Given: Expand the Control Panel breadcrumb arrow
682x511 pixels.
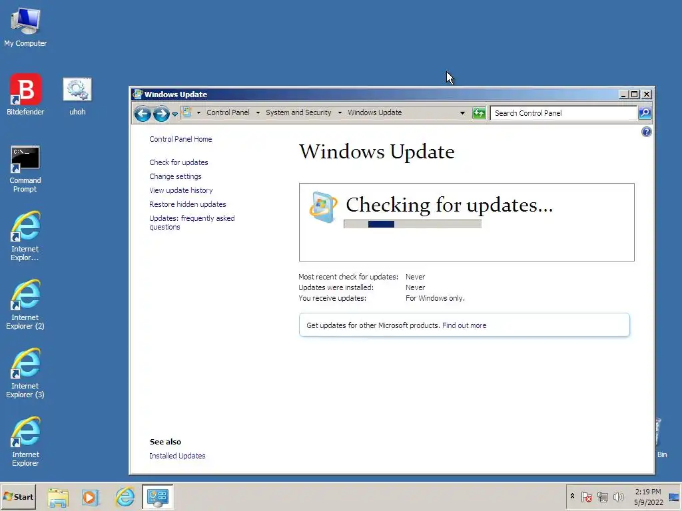Looking at the screenshot, I should [258, 112].
